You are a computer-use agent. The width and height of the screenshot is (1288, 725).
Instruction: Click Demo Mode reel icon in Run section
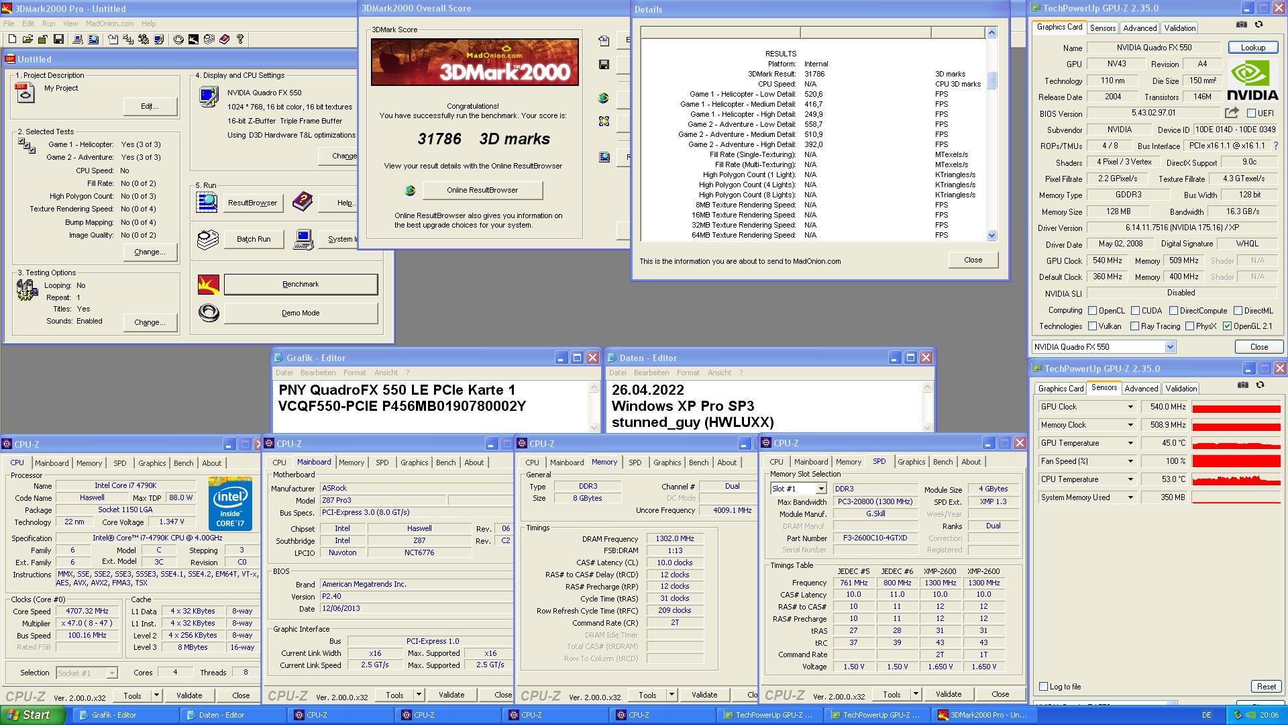coord(209,313)
